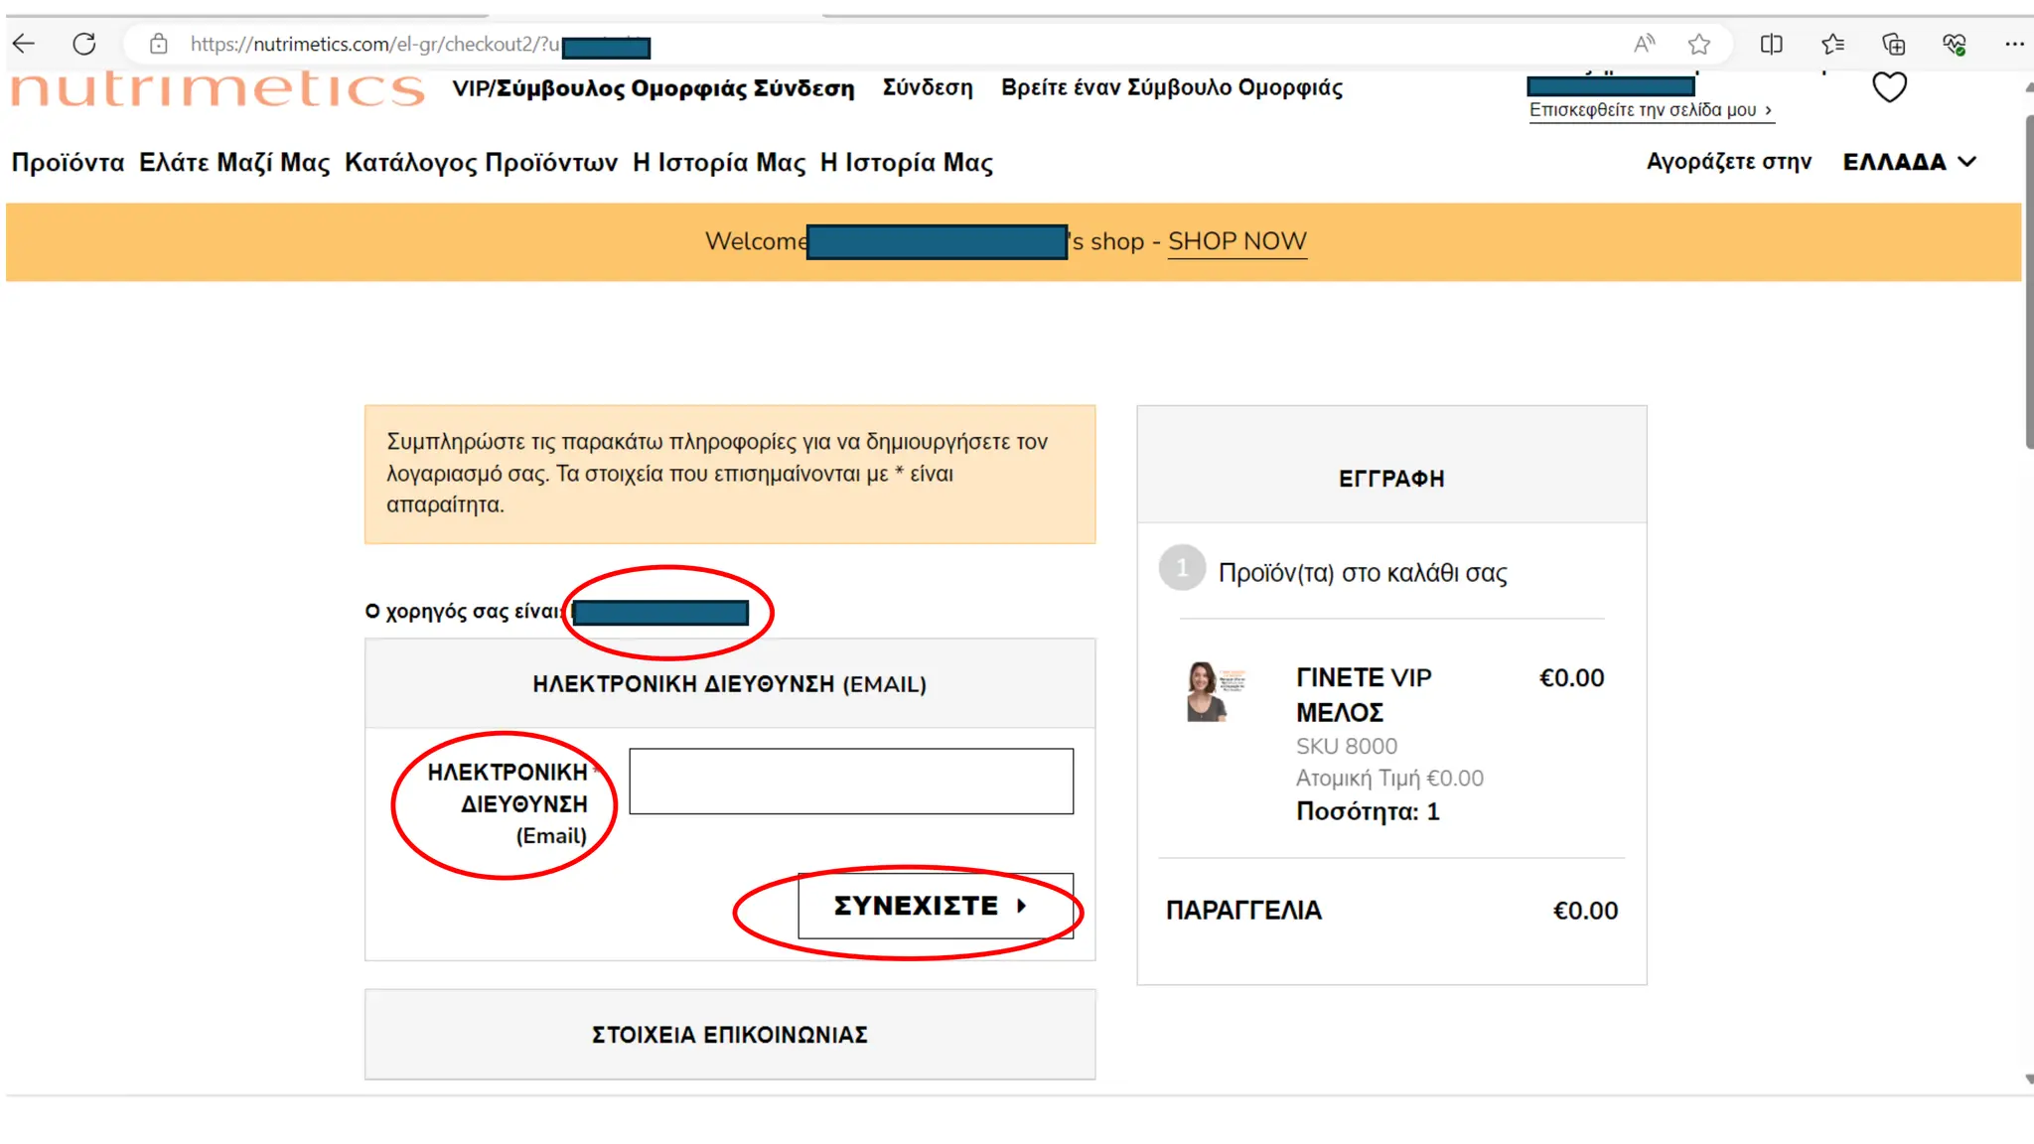The height and width of the screenshot is (1144, 2034).
Task: Open browser Settings and more menu
Action: coord(2014,44)
